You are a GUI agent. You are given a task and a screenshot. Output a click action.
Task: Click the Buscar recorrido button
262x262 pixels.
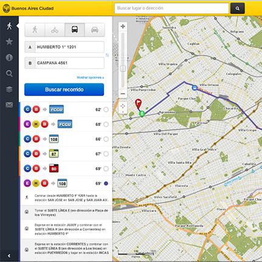(x=64, y=89)
